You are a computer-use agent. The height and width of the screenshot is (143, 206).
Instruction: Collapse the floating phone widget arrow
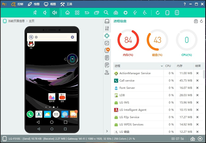click(x=65, y=59)
